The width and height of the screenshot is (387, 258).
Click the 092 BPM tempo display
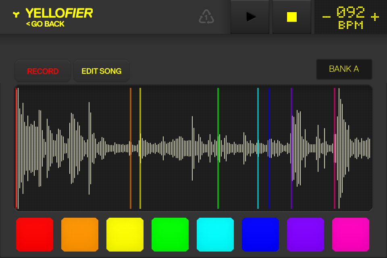pyautogui.click(x=350, y=18)
